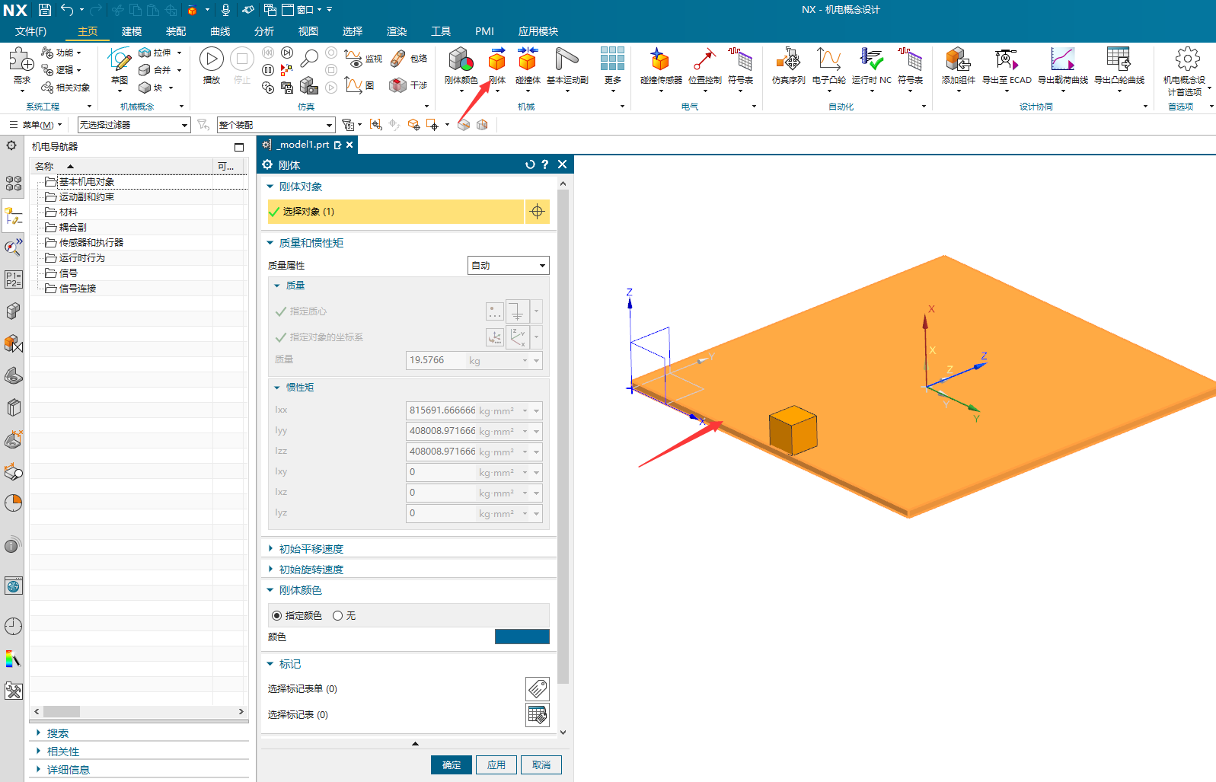Collapse the 质量和惯性矩 section
Image resolution: width=1216 pixels, height=782 pixels.
coord(270,243)
